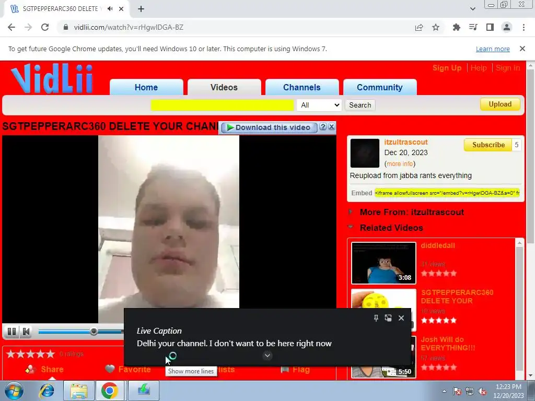Click the Share option below the video
This screenshot has width=535, height=401.
pyautogui.click(x=44, y=369)
